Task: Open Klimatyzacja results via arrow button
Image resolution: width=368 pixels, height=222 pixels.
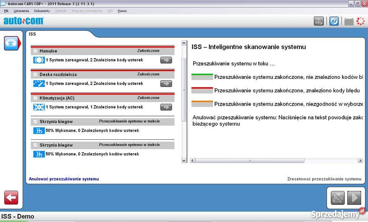Action: pyautogui.click(x=166, y=107)
